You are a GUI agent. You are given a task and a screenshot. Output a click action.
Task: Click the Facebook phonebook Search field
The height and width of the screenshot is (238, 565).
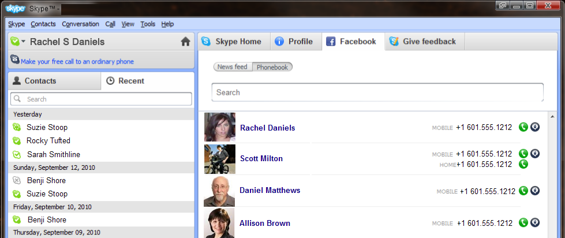[x=377, y=92]
